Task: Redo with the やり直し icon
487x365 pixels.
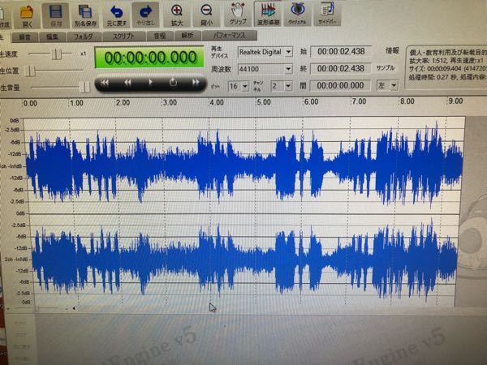Action: pos(145,15)
